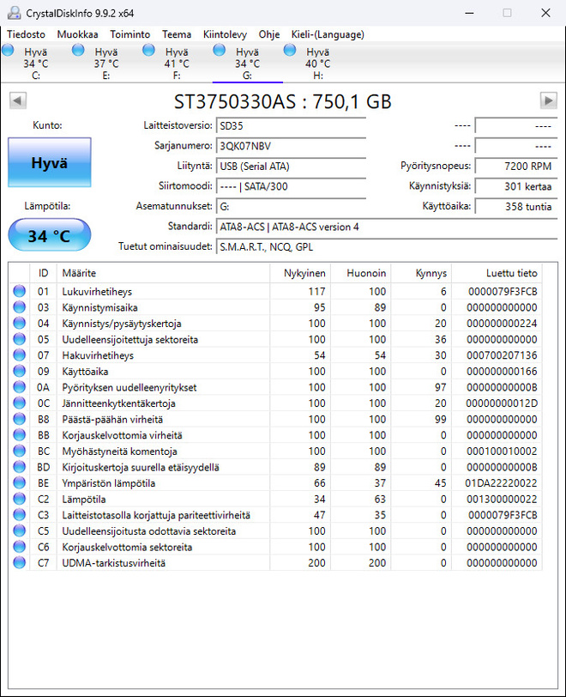Screen dimensions: 566x697
Task: Click the Asematunnukset field G:
Action: (x=291, y=206)
